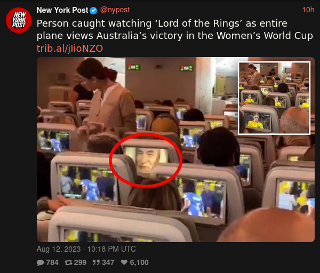The image size is (320, 273).
Task: Click the blue verified checkmark badge
Action: (x=93, y=11)
